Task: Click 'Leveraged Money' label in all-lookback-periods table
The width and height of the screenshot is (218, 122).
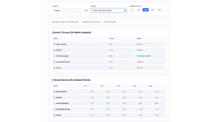Action: click(63, 109)
